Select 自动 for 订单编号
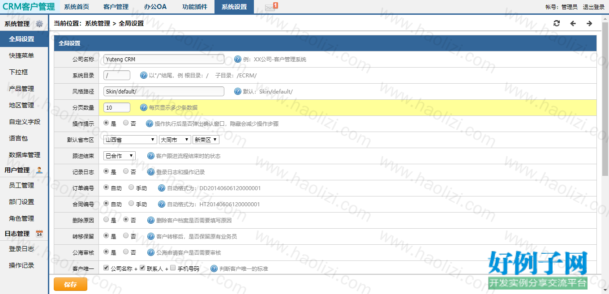This screenshot has width=609, height=294. (106, 187)
